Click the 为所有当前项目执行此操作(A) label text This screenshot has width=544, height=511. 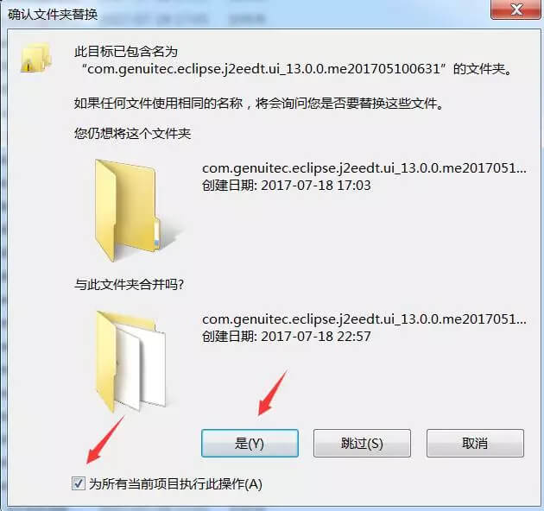coord(175,483)
